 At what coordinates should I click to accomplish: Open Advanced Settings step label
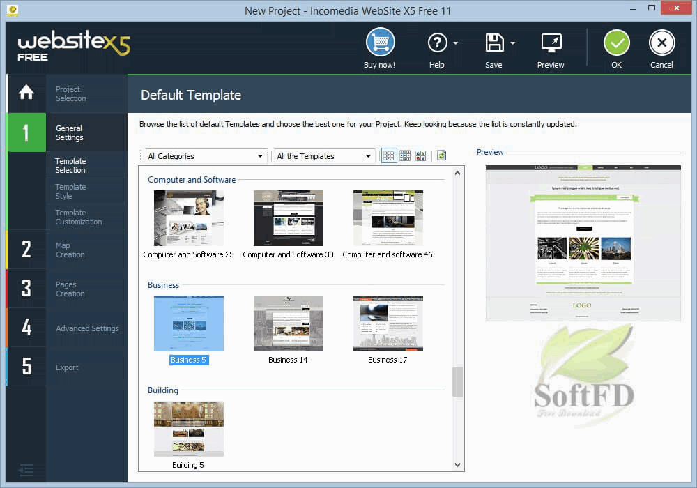[x=87, y=328]
